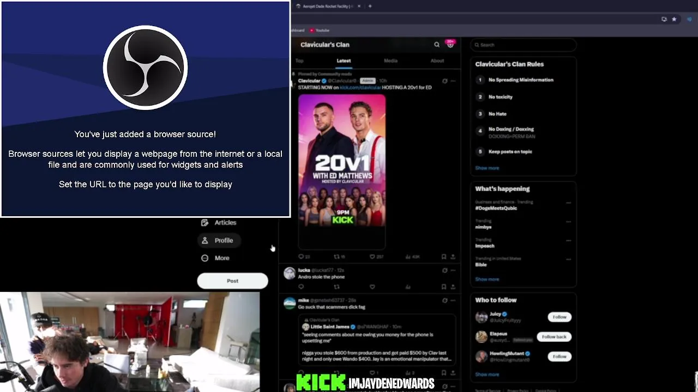
Task: Open more options for nimbys trend
Action: coord(569,222)
